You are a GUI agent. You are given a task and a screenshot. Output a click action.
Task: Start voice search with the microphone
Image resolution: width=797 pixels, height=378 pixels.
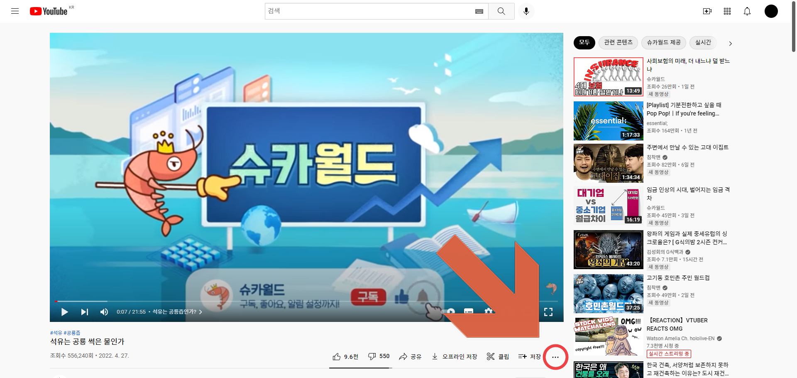[x=526, y=11]
